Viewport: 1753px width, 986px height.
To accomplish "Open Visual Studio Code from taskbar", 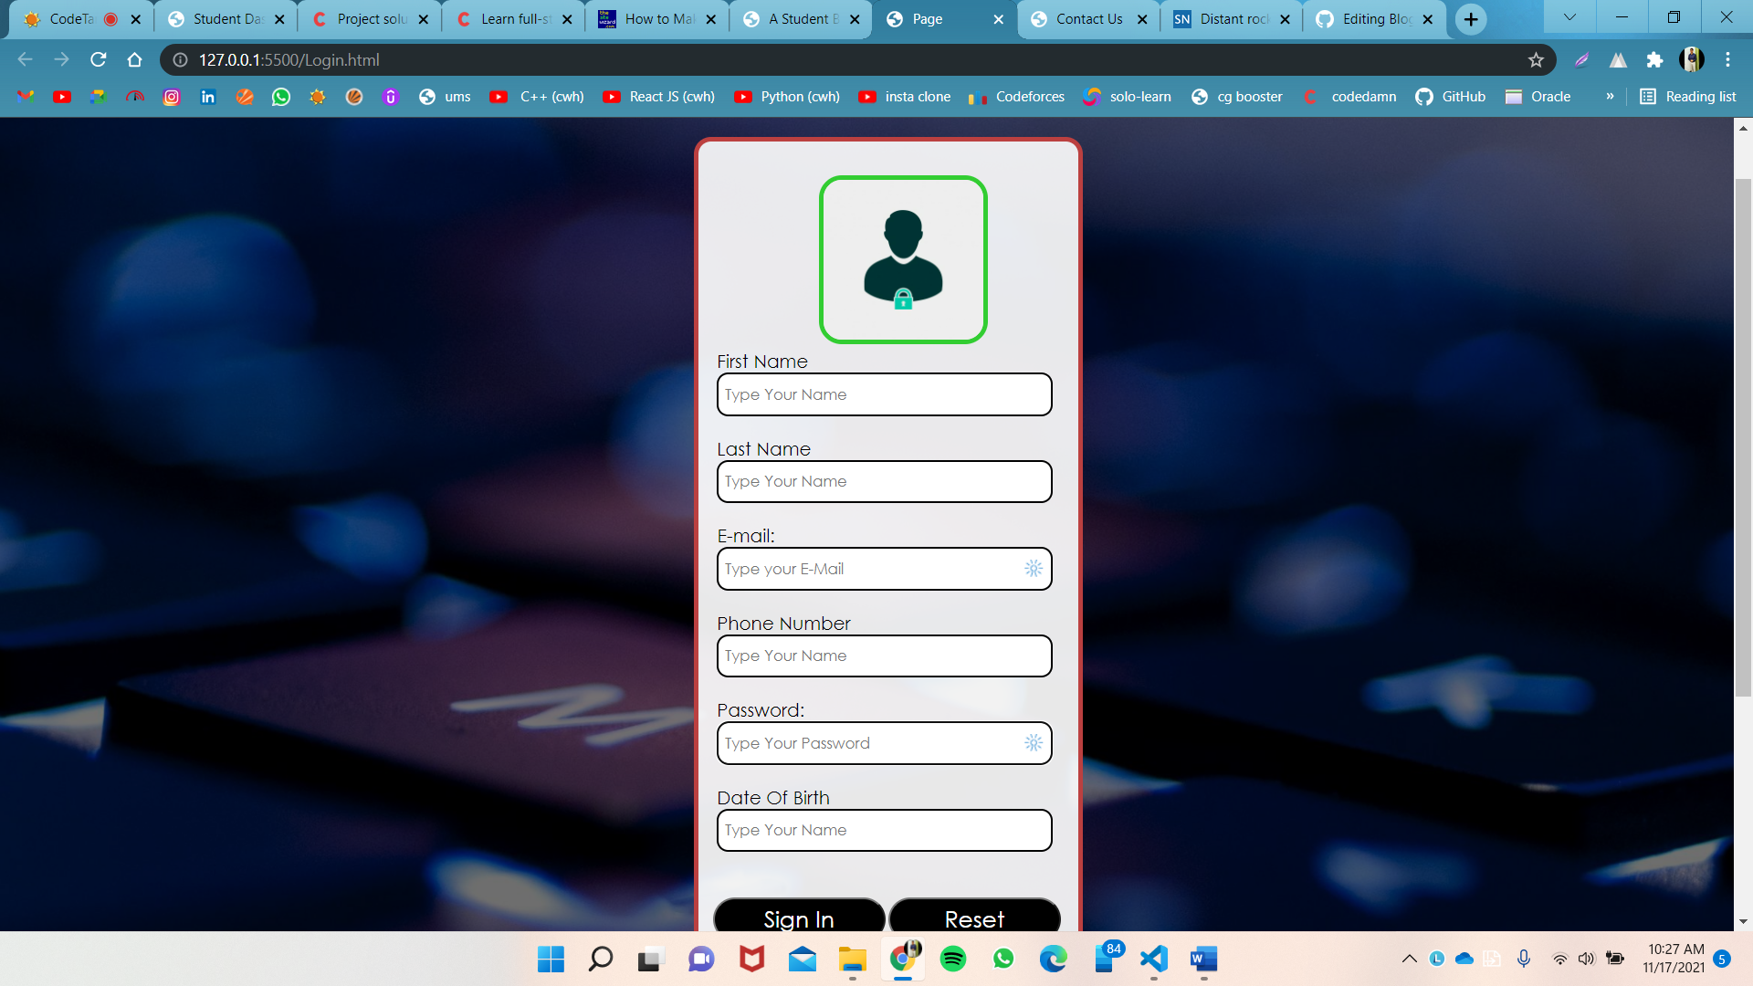I will (x=1154, y=959).
